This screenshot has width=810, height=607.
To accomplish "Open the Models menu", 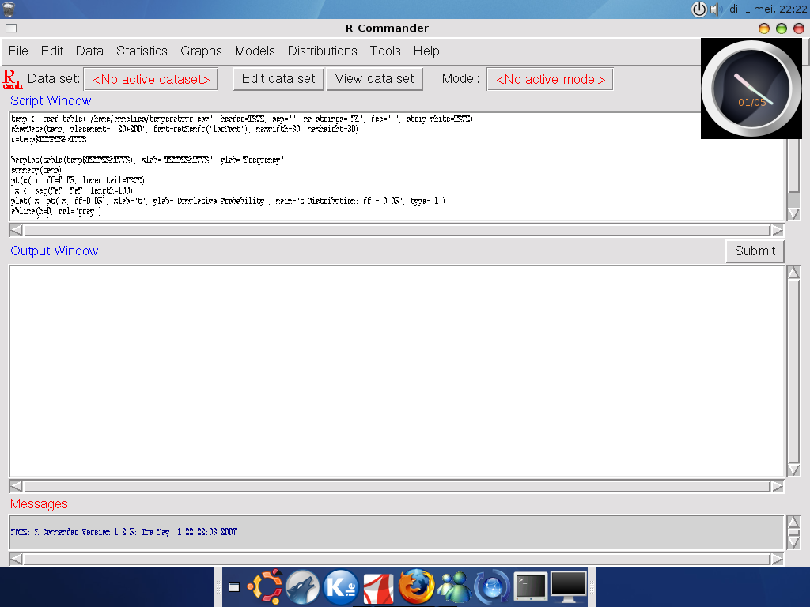I will 255,51.
